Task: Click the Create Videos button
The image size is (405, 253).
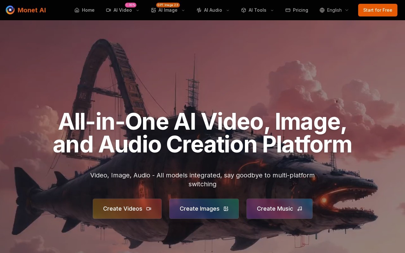Action: click(127, 209)
